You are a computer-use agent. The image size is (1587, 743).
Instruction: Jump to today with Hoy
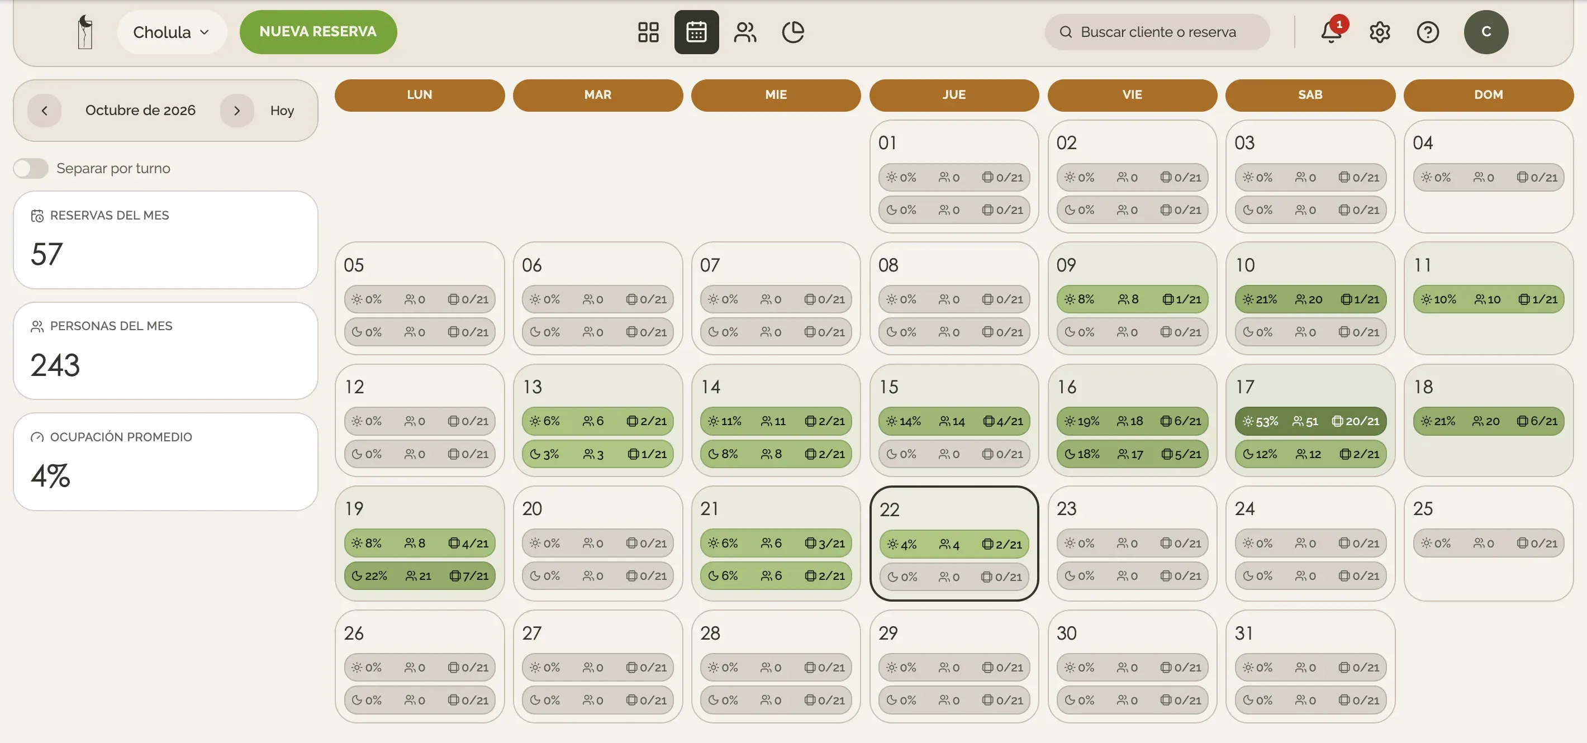pyautogui.click(x=282, y=111)
